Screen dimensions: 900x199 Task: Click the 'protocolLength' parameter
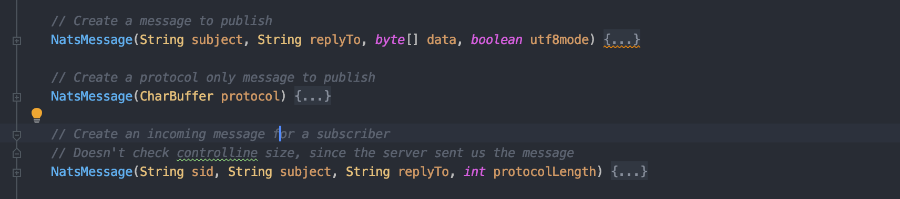coord(545,172)
